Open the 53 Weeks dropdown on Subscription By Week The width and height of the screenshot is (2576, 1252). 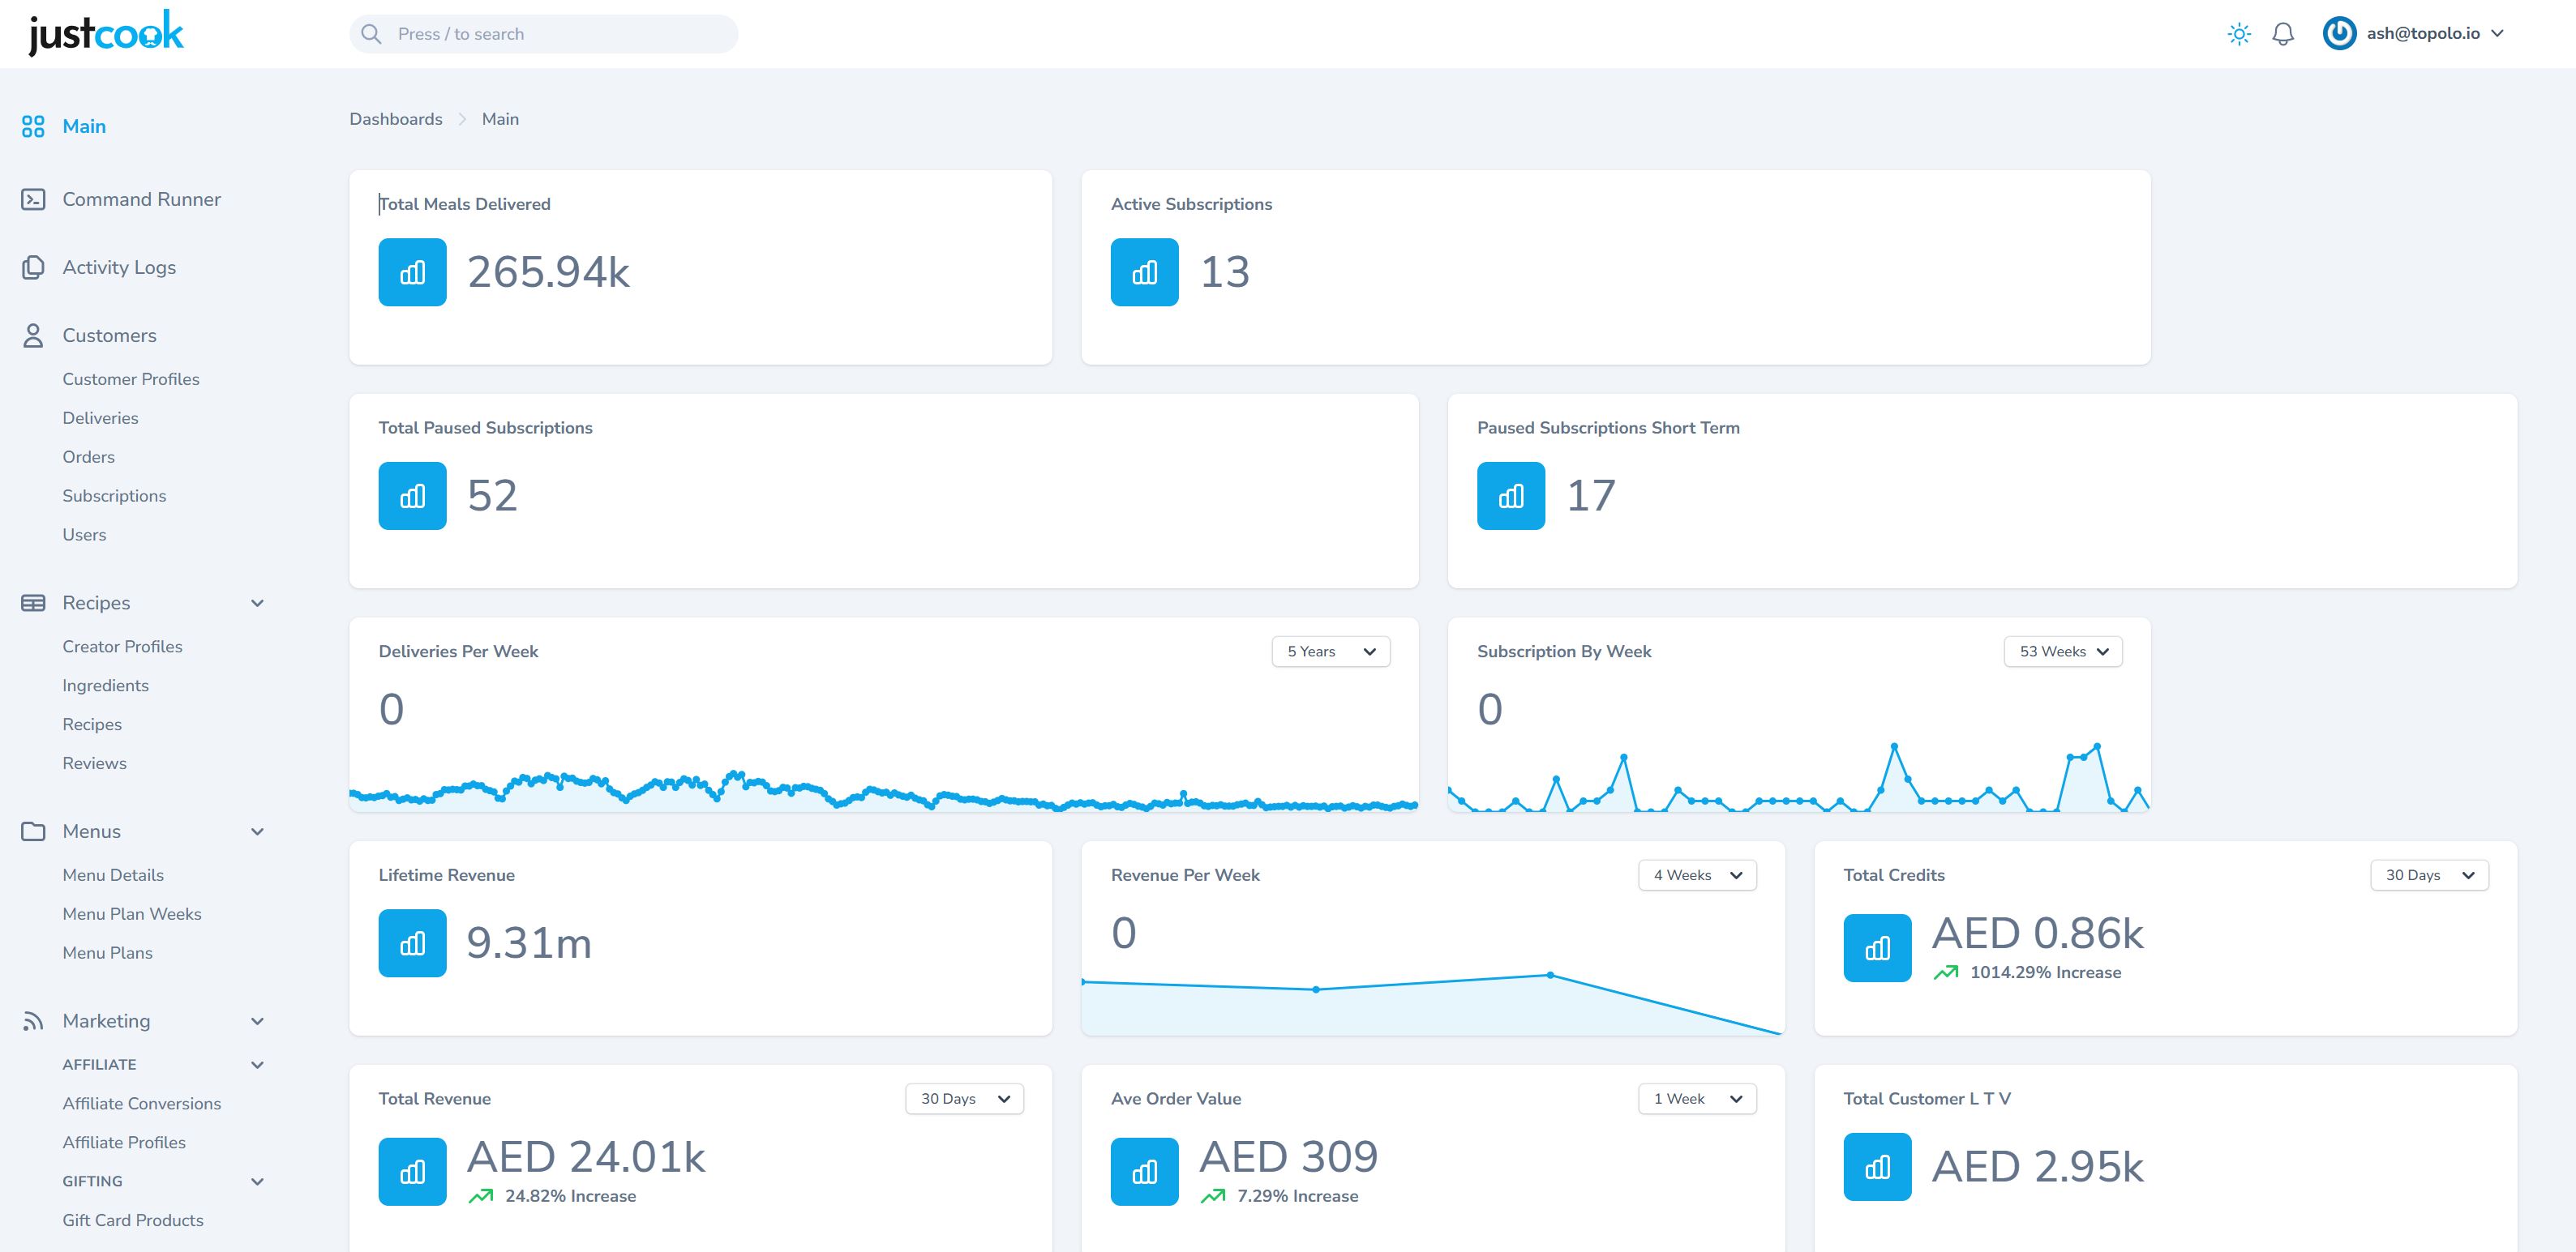[2062, 651]
